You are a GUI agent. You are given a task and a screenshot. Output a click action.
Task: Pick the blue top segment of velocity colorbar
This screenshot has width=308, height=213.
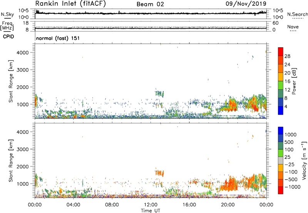[281, 131]
